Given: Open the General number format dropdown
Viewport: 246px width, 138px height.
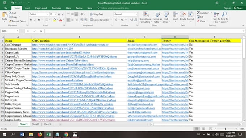Looking at the screenshot, I should pyautogui.click(x=136, y=14).
